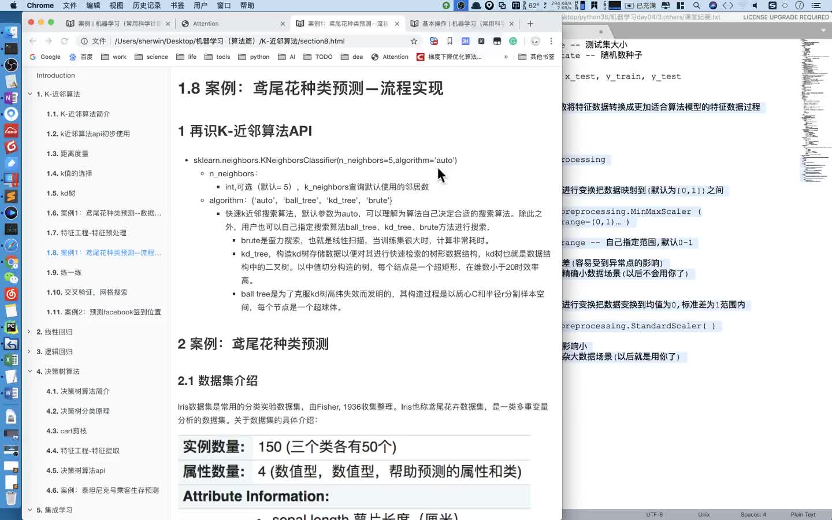Click the volume icon in the menu bar
Screen dimensions: 832x520
pos(756,5)
